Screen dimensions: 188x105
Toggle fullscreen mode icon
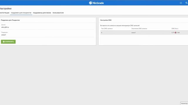click(x=181, y=3)
